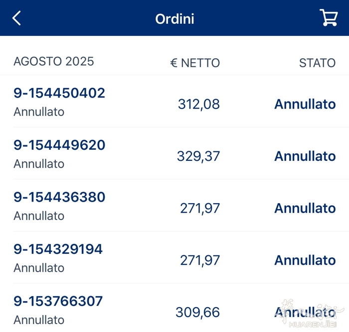Select the 312,08 net amount
Image resolution: width=349 pixels, height=332 pixels.
199,104
